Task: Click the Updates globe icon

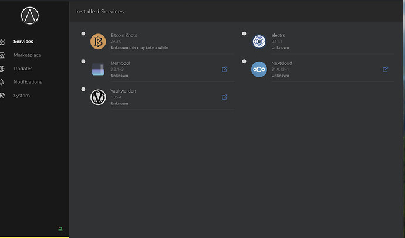Action: point(2,69)
